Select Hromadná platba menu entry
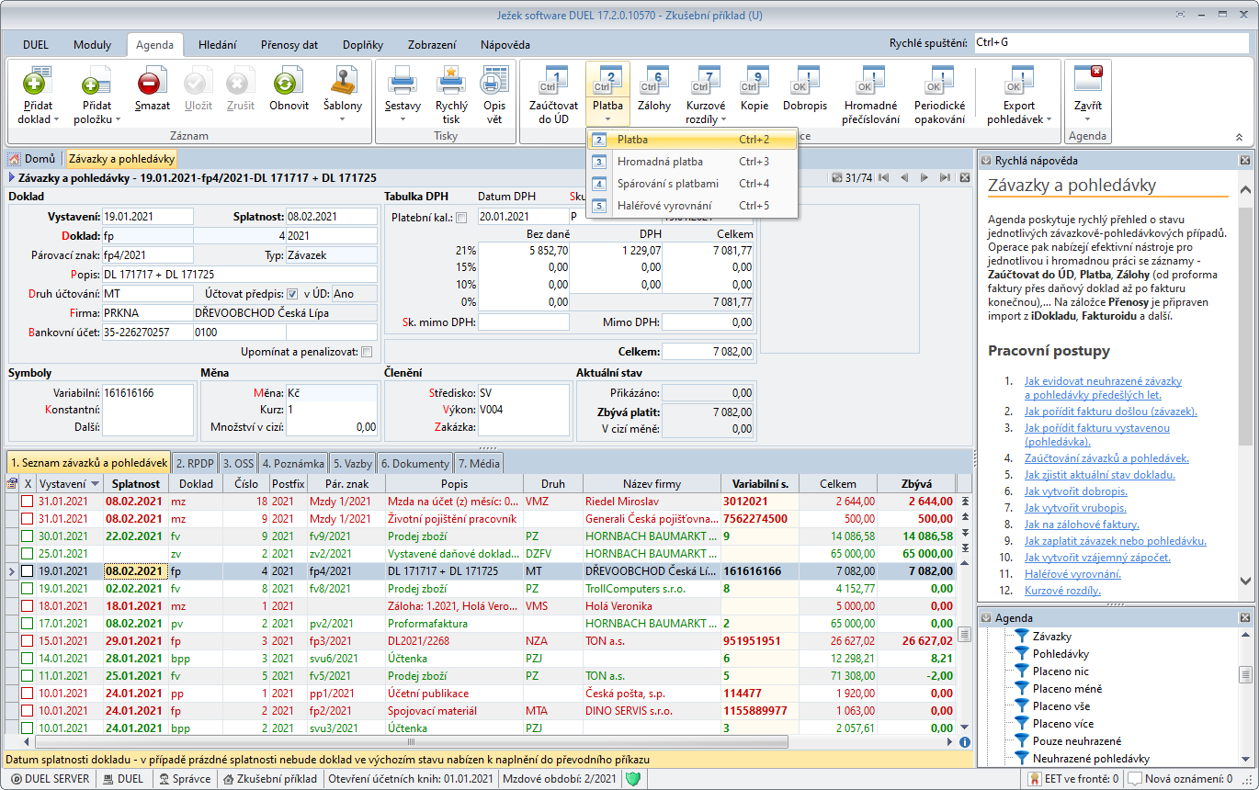Image resolution: width=1259 pixels, height=790 pixels. tap(693, 162)
